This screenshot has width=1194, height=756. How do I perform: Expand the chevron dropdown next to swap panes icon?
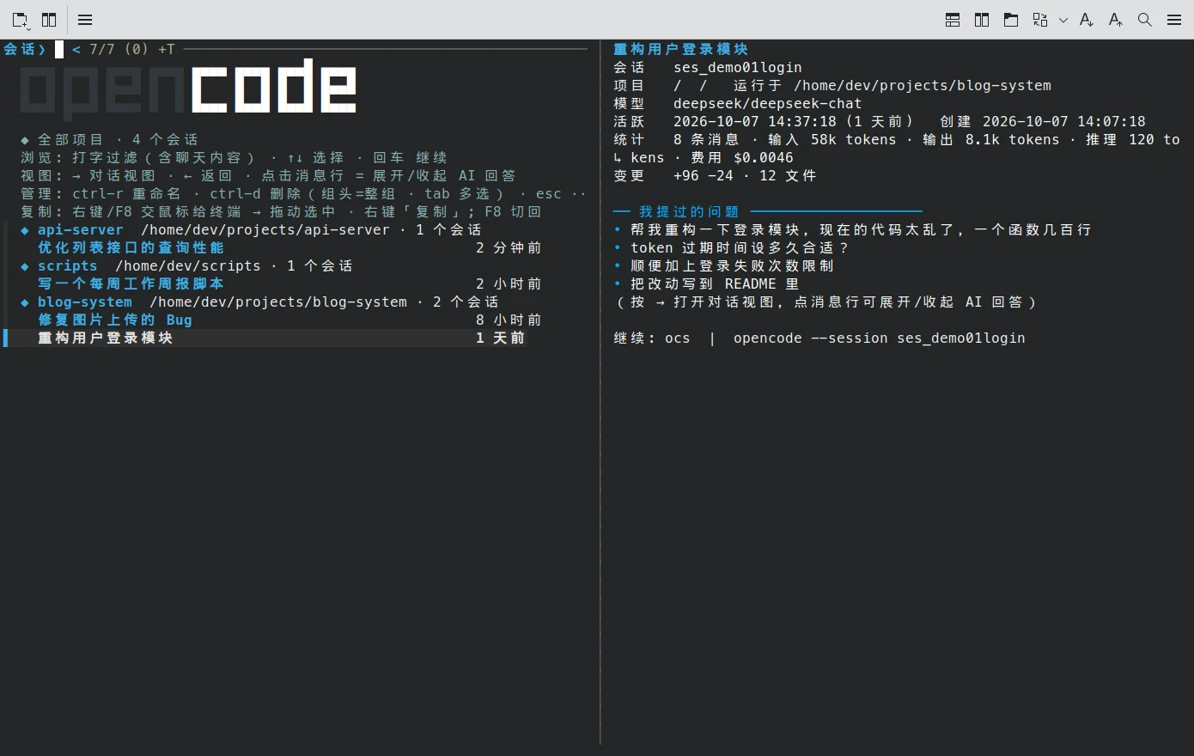click(x=1063, y=20)
